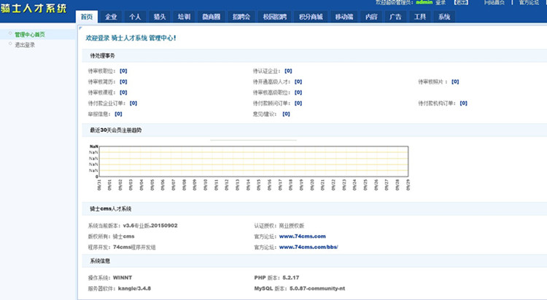Screen dimensions: 547x300
Task: Click the MySQL version 5.0.87-community-nt value
Action: tap(317, 288)
